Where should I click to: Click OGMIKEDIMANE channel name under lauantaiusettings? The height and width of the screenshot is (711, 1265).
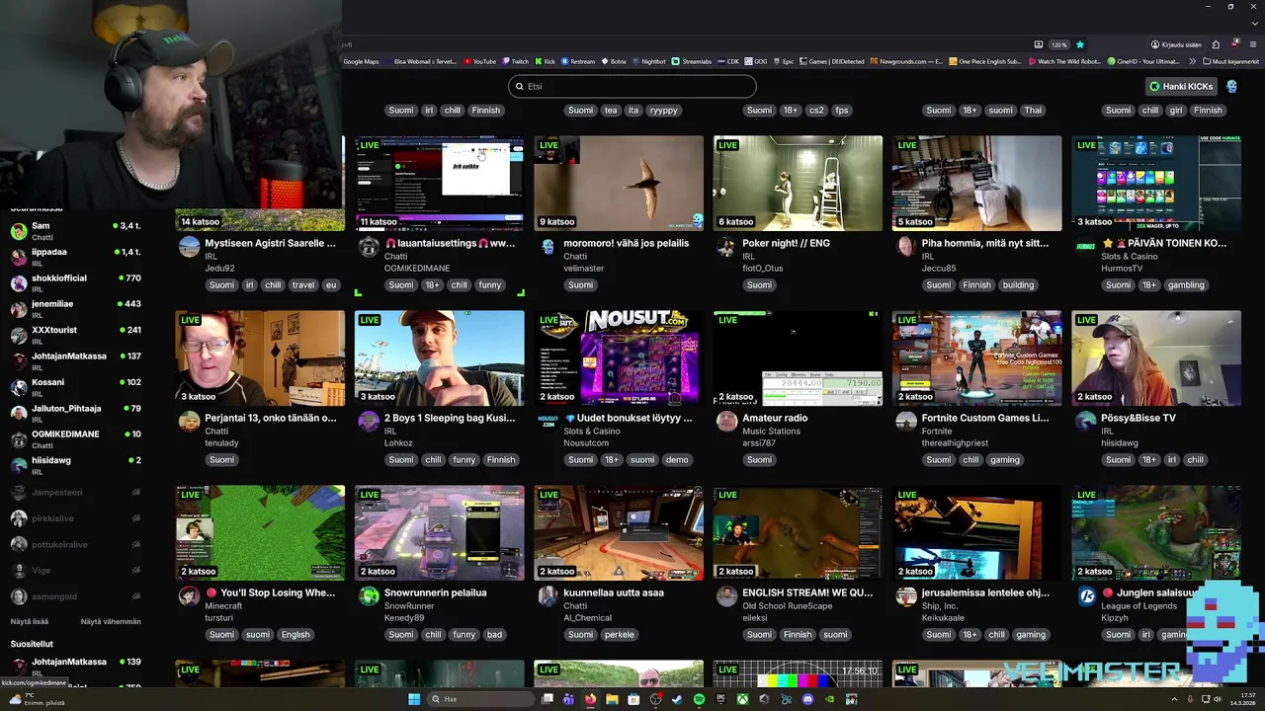point(417,268)
